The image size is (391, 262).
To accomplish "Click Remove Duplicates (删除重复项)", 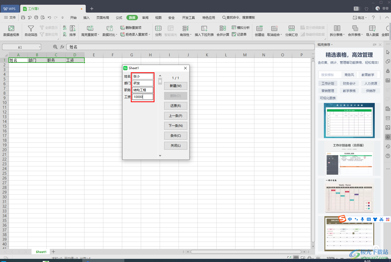I will [x=131, y=28].
